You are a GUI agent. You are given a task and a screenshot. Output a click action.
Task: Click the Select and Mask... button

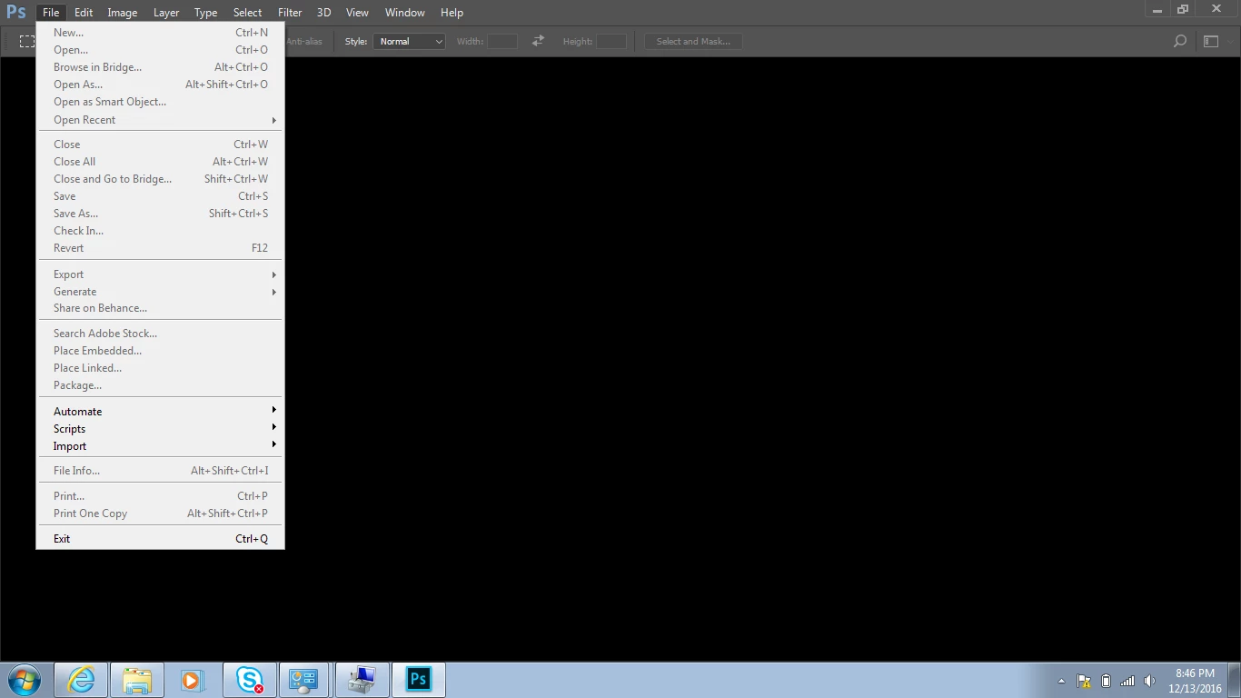tap(693, 41)
